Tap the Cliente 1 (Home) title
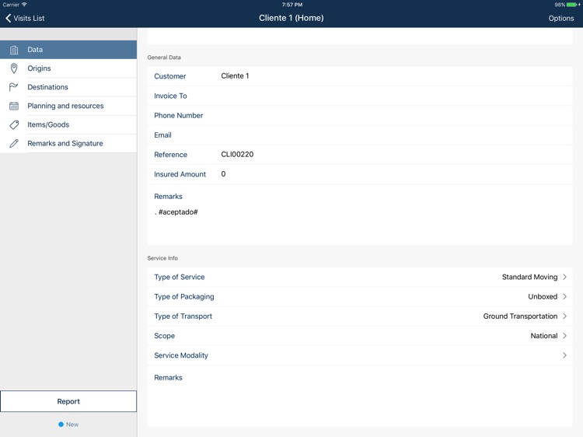The width and height of the screenshot is (583, 437). click(x=291, y=18)
